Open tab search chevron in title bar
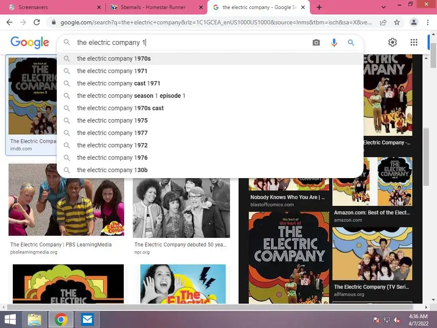 coord(384,7)
